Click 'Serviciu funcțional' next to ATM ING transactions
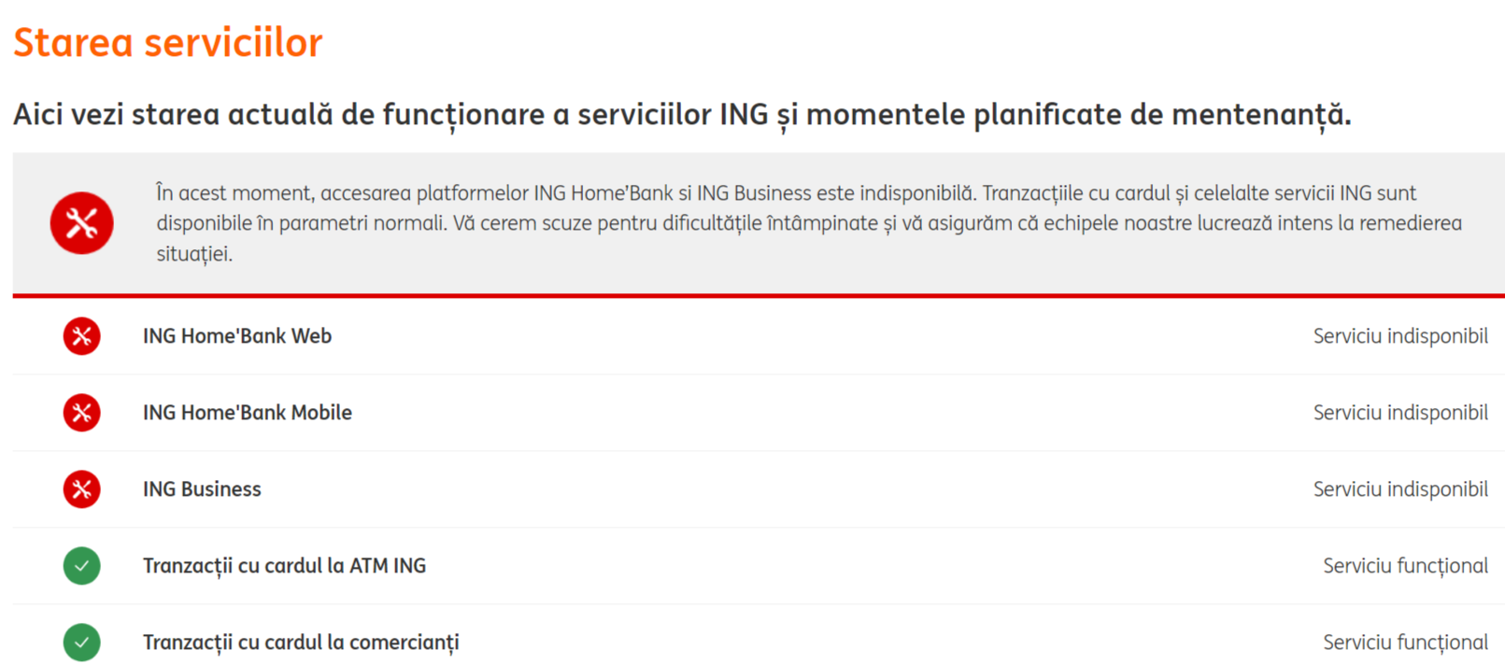Image resolution: width=1505 pixels, height=664 pixels. pos(1405,566)
